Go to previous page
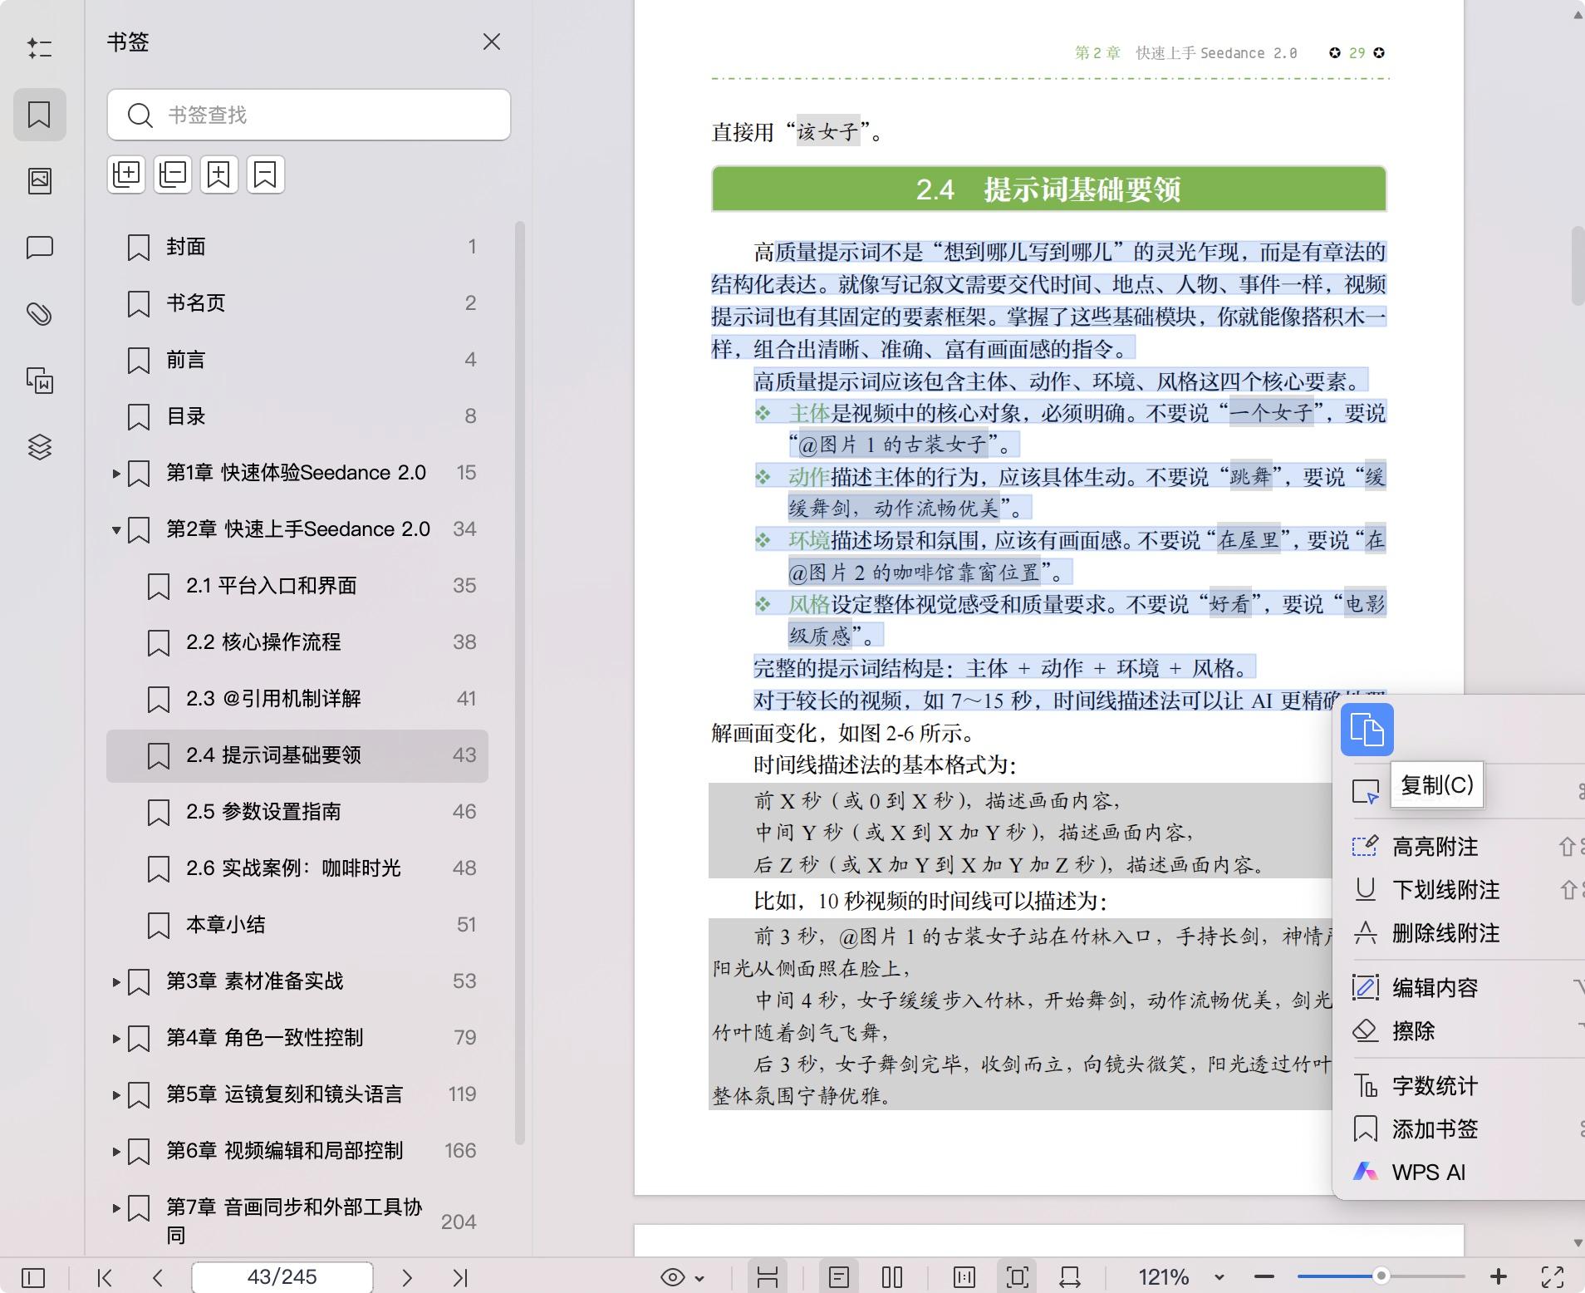The height and width of the screenshot is (1293, 1585). click(x=158, y=1277)
